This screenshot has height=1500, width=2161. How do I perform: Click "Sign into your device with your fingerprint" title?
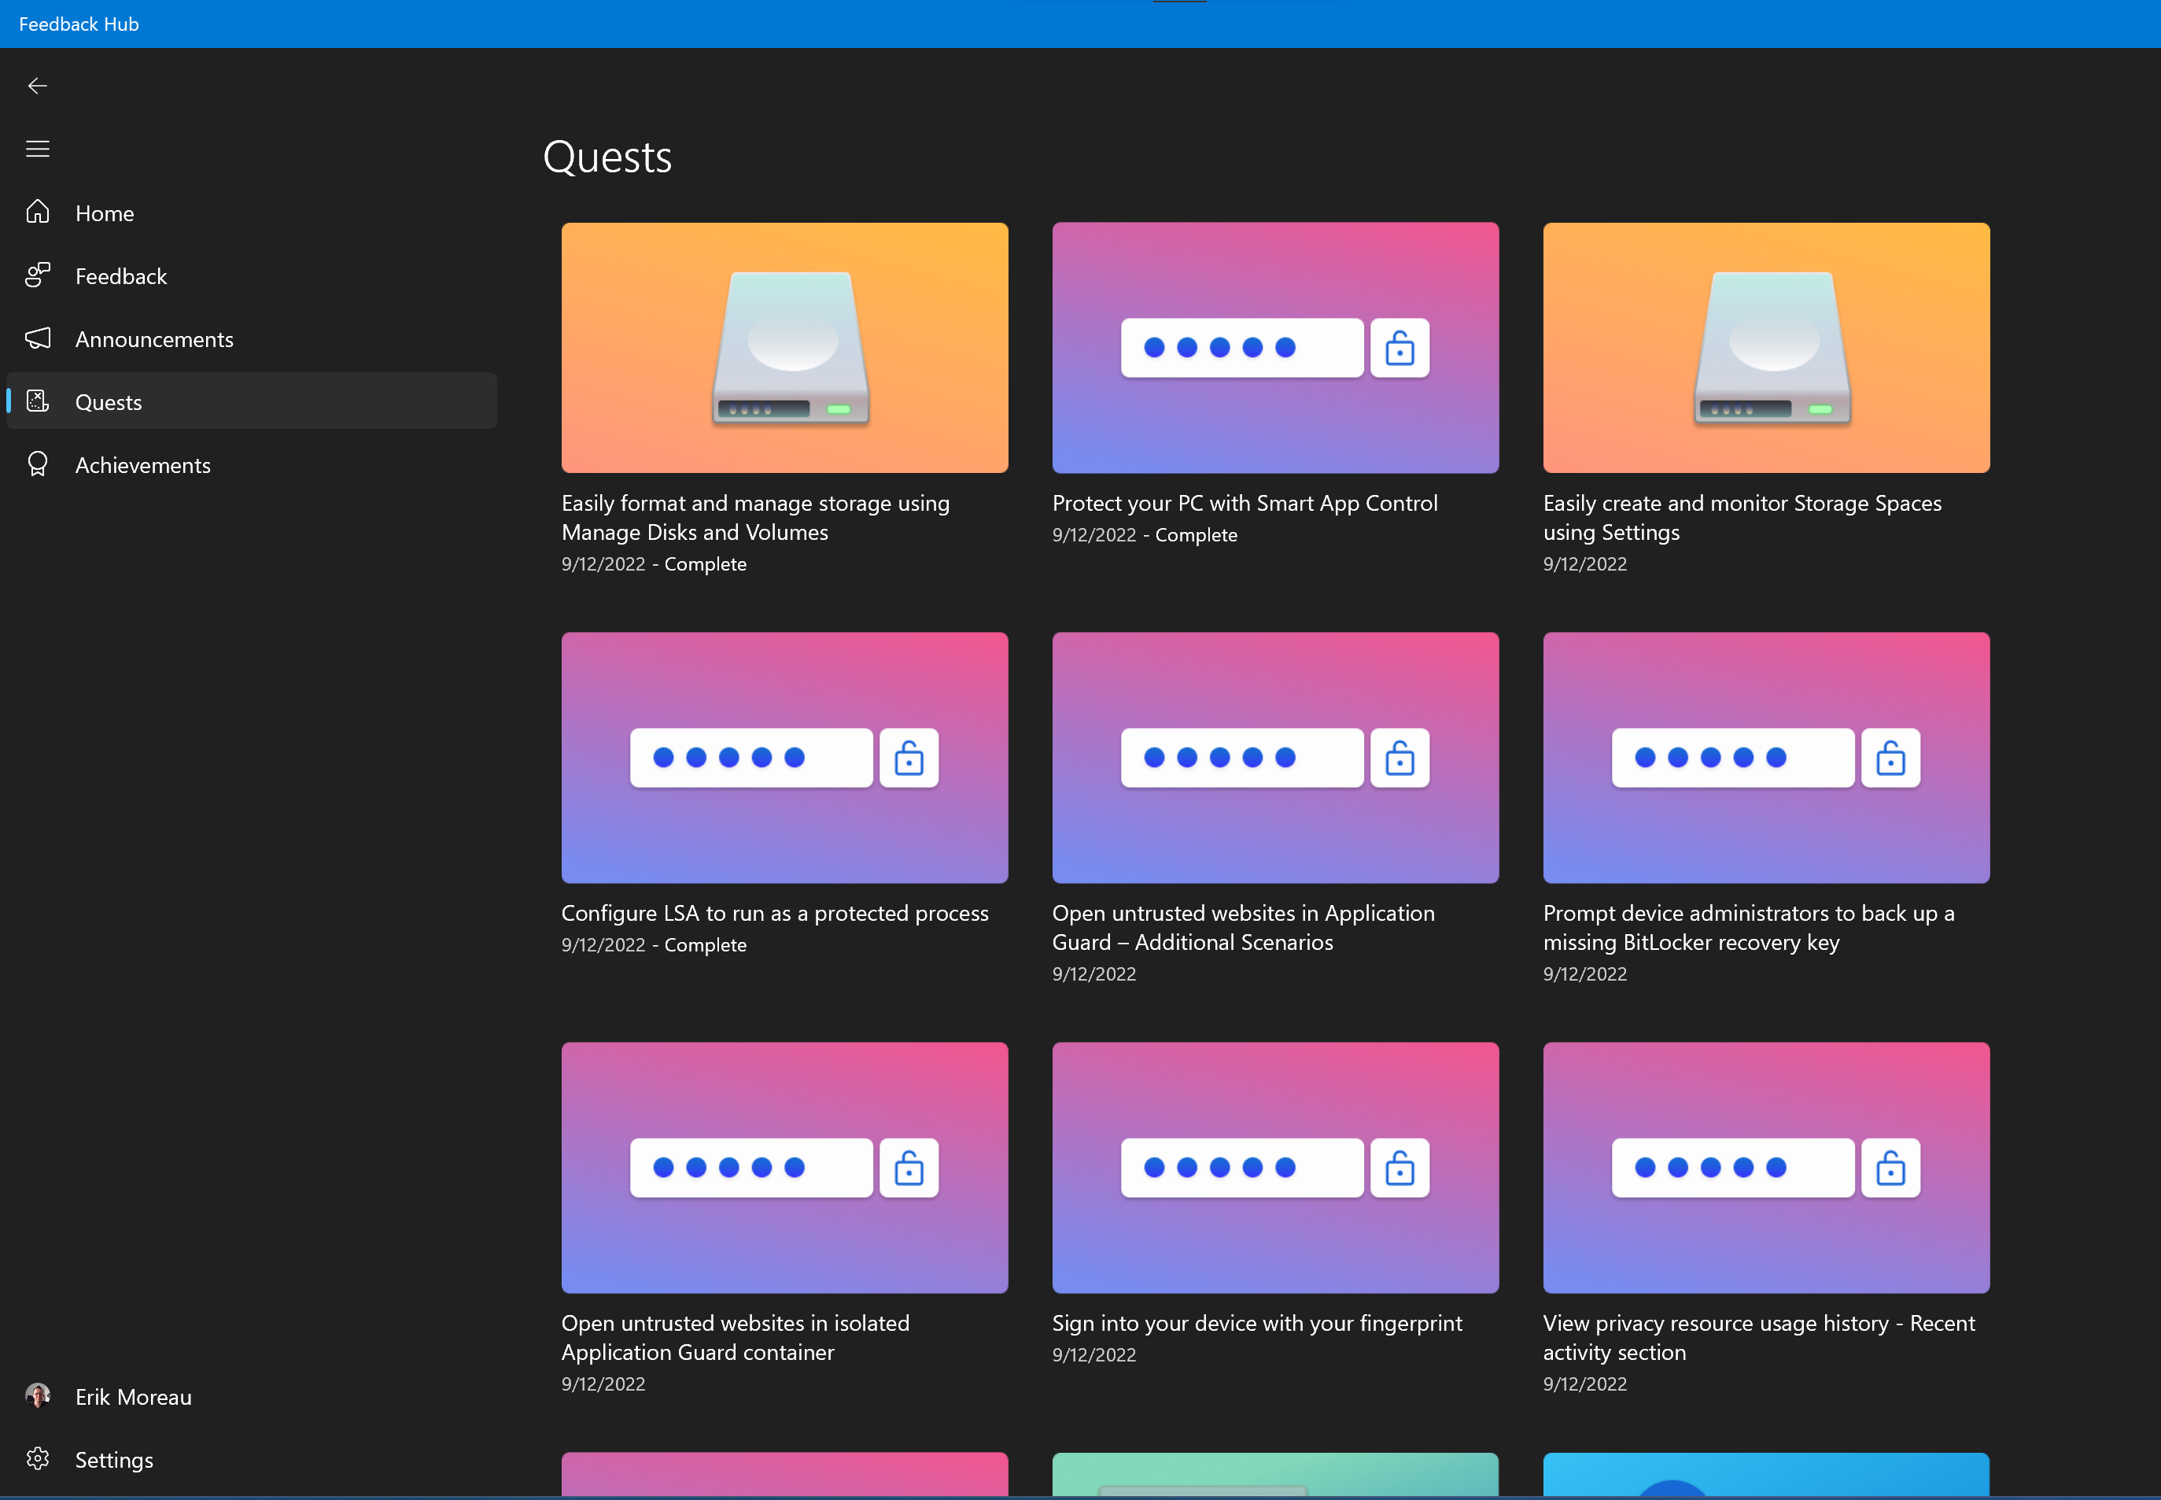click(x=1256, y=1322)
